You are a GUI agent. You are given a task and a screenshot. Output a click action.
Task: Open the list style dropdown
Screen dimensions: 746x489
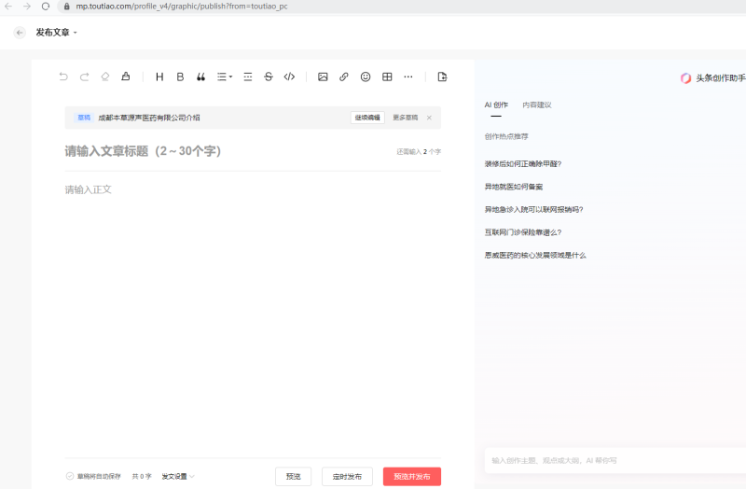coord(225,77)
